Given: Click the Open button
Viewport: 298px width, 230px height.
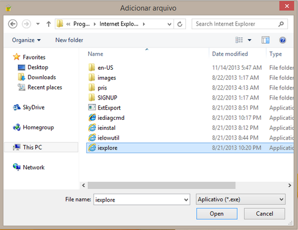Looking at the screenshot, I should 217,214.
